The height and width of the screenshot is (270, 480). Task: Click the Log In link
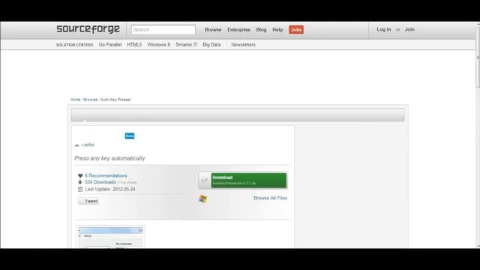point(384,29)
